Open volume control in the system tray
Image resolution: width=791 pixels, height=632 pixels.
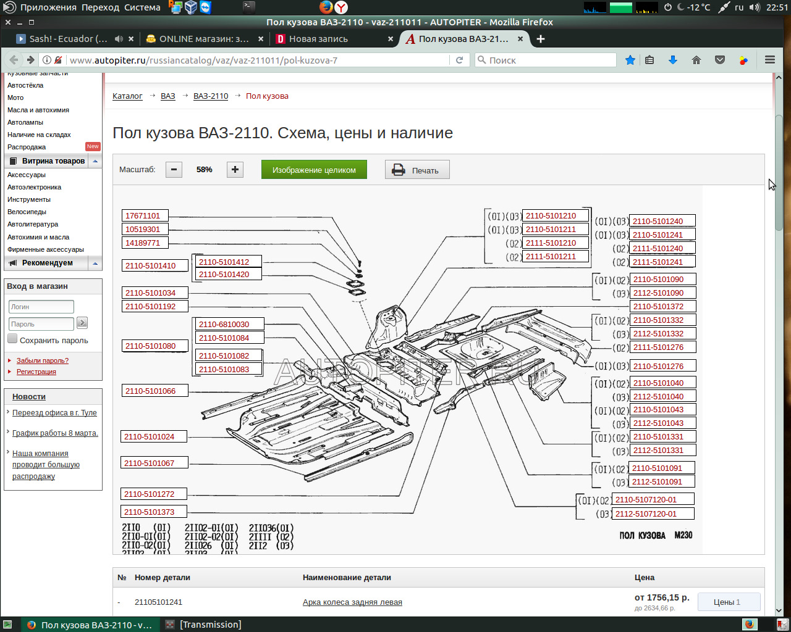coord(755,7)
